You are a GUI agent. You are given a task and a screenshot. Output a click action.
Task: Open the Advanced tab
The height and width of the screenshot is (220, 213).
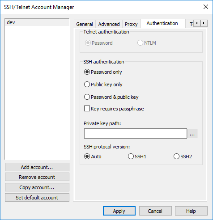109,24
